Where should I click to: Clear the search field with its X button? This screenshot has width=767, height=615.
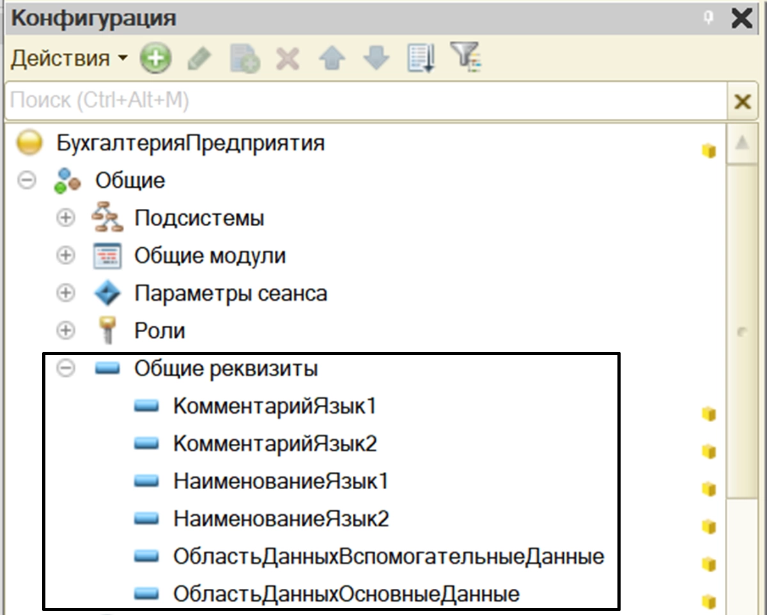(742, 102)
